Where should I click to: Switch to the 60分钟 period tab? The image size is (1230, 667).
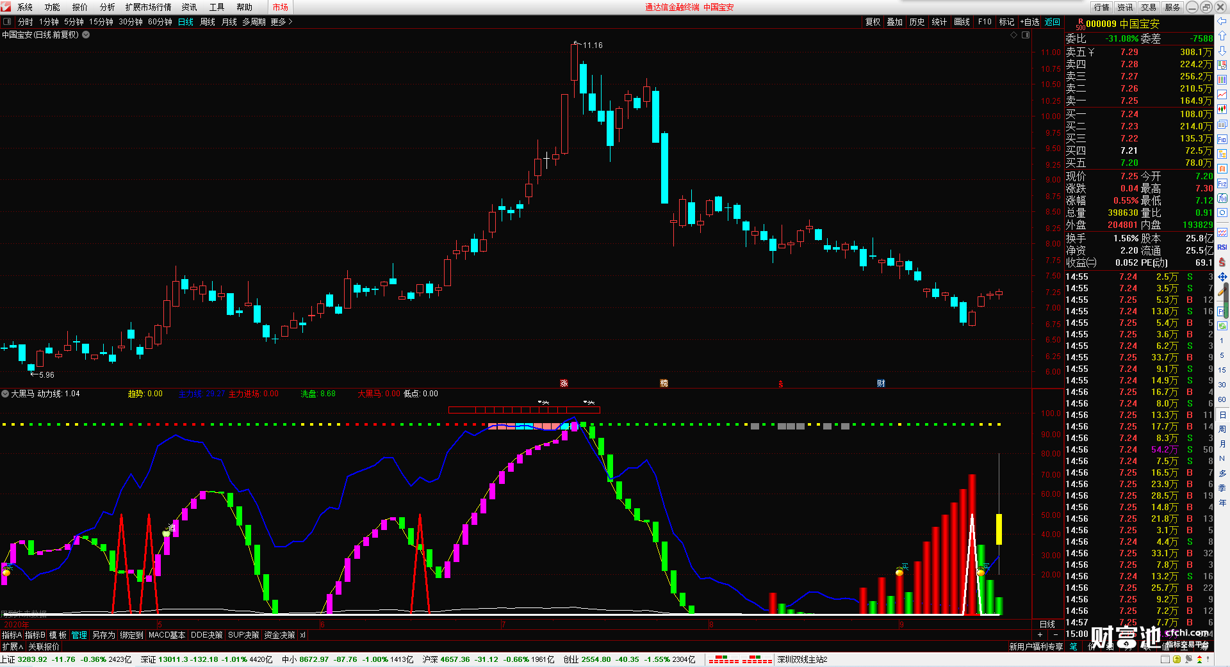(x=160, y=22)
